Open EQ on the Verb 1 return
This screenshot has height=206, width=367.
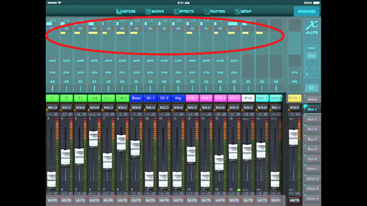(262, 82)
